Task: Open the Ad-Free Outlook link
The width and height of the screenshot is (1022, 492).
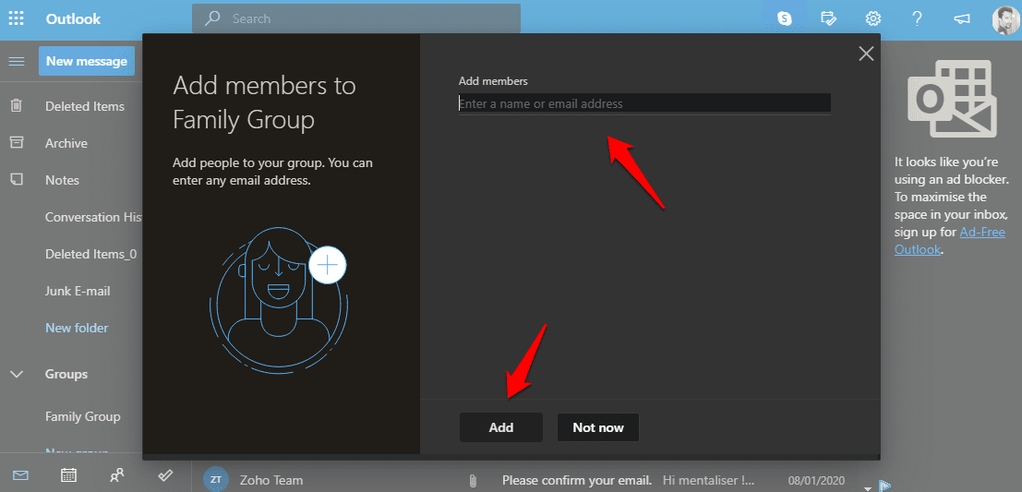Action: (x=950, y=240)
